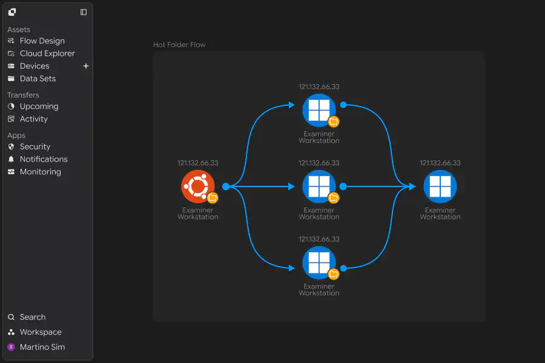Screen dimensions: 545x363
Task: Open Data Sets
Action: tap(38, 79)
